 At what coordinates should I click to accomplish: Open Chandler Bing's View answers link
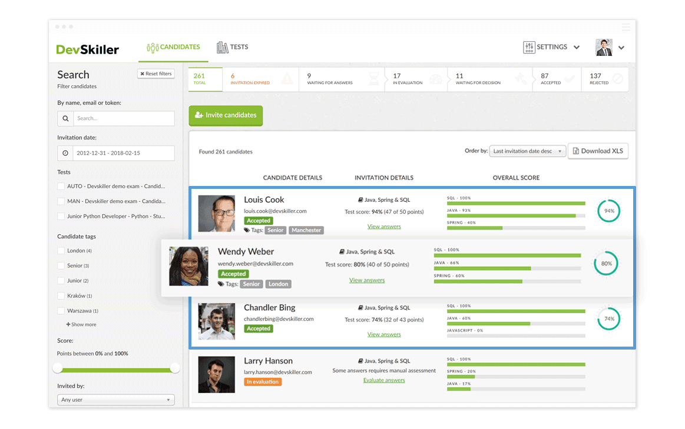pos(384,334)
